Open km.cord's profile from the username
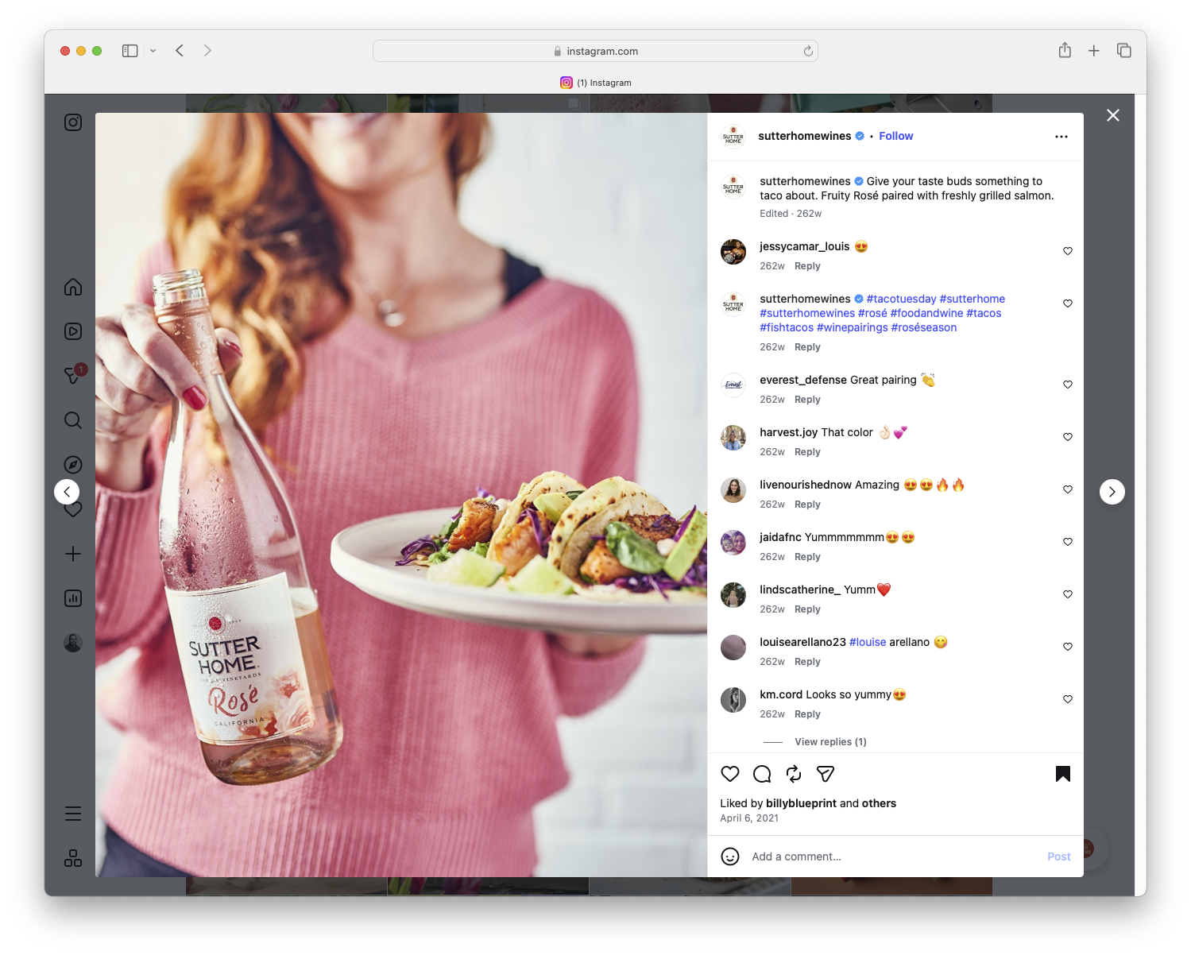Viewport: 1191px width, 955px height. [x=781, y=694]
